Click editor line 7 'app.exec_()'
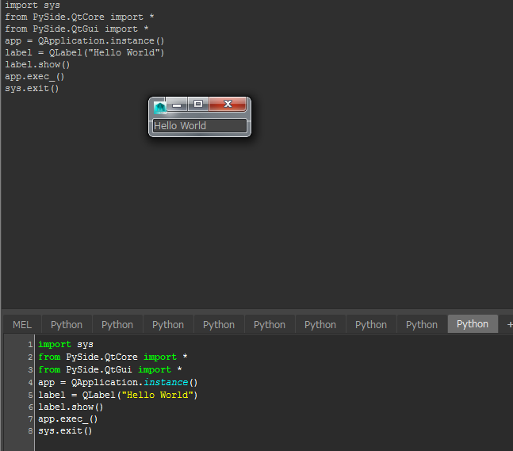This screenshot has height=451, width=513. pos(68,419)
